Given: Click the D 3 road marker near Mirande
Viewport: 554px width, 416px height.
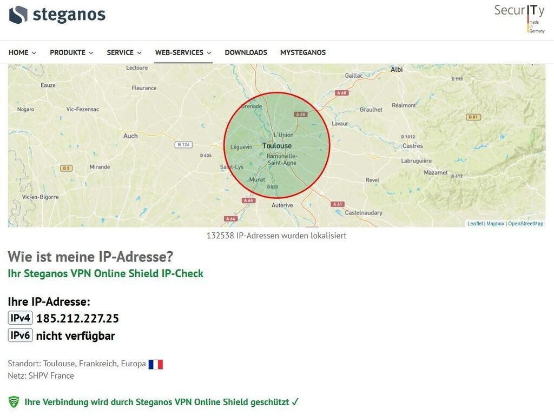Looking at the screenshot, I should point(66,168).
